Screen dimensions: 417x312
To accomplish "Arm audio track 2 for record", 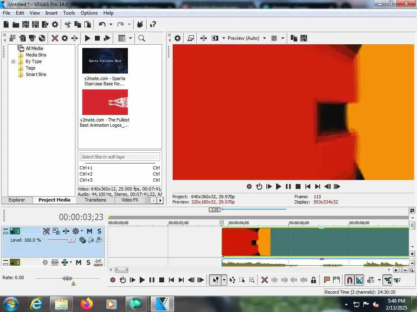I will 45,263.
